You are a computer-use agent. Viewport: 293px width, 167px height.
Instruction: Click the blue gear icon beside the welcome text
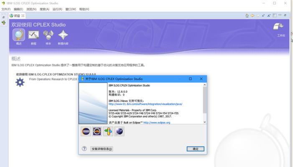point(20,82)
